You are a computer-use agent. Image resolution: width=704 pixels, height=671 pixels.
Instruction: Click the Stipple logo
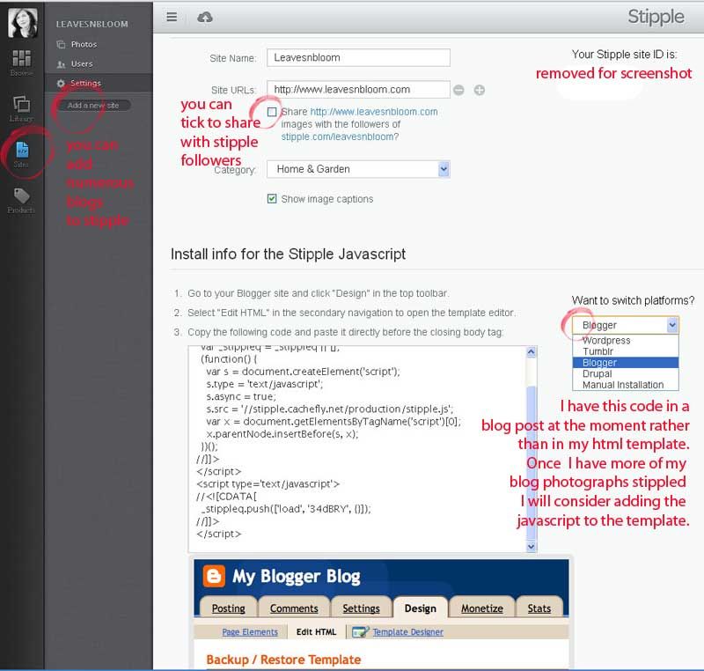[x=656, y=17]
